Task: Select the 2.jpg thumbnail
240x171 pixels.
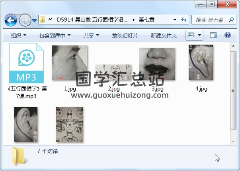Action: click(x=113, y=72)
